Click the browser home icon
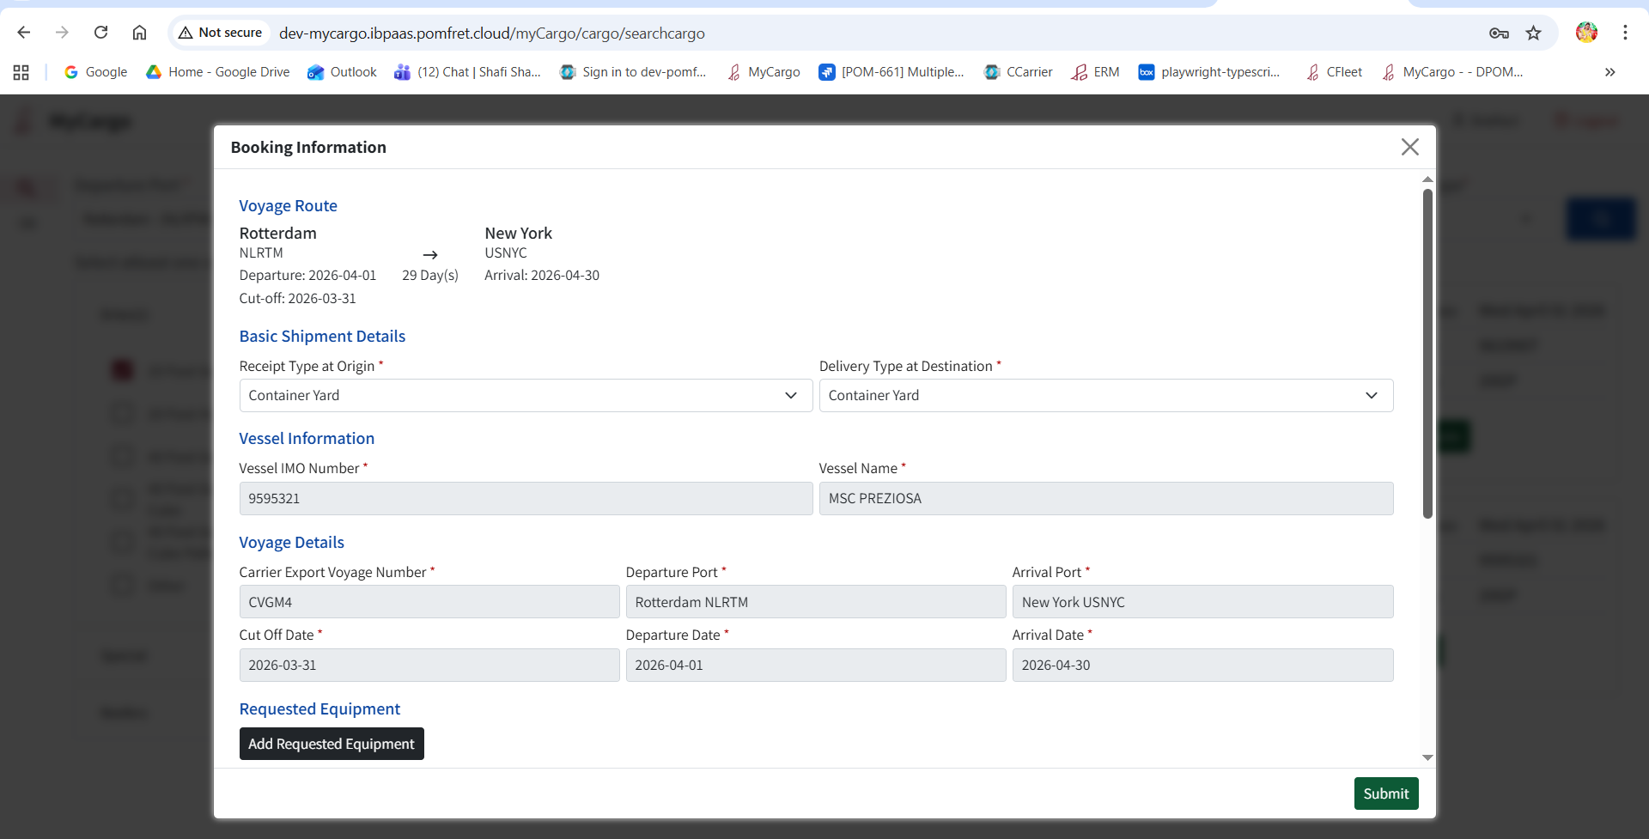This screenshot has height=839, width=1649. pos(139,33)
